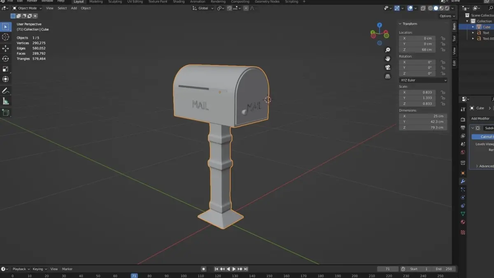Toggle show overlays button
This screenshot has width=494, height=278.
click(x=410, y=8)
